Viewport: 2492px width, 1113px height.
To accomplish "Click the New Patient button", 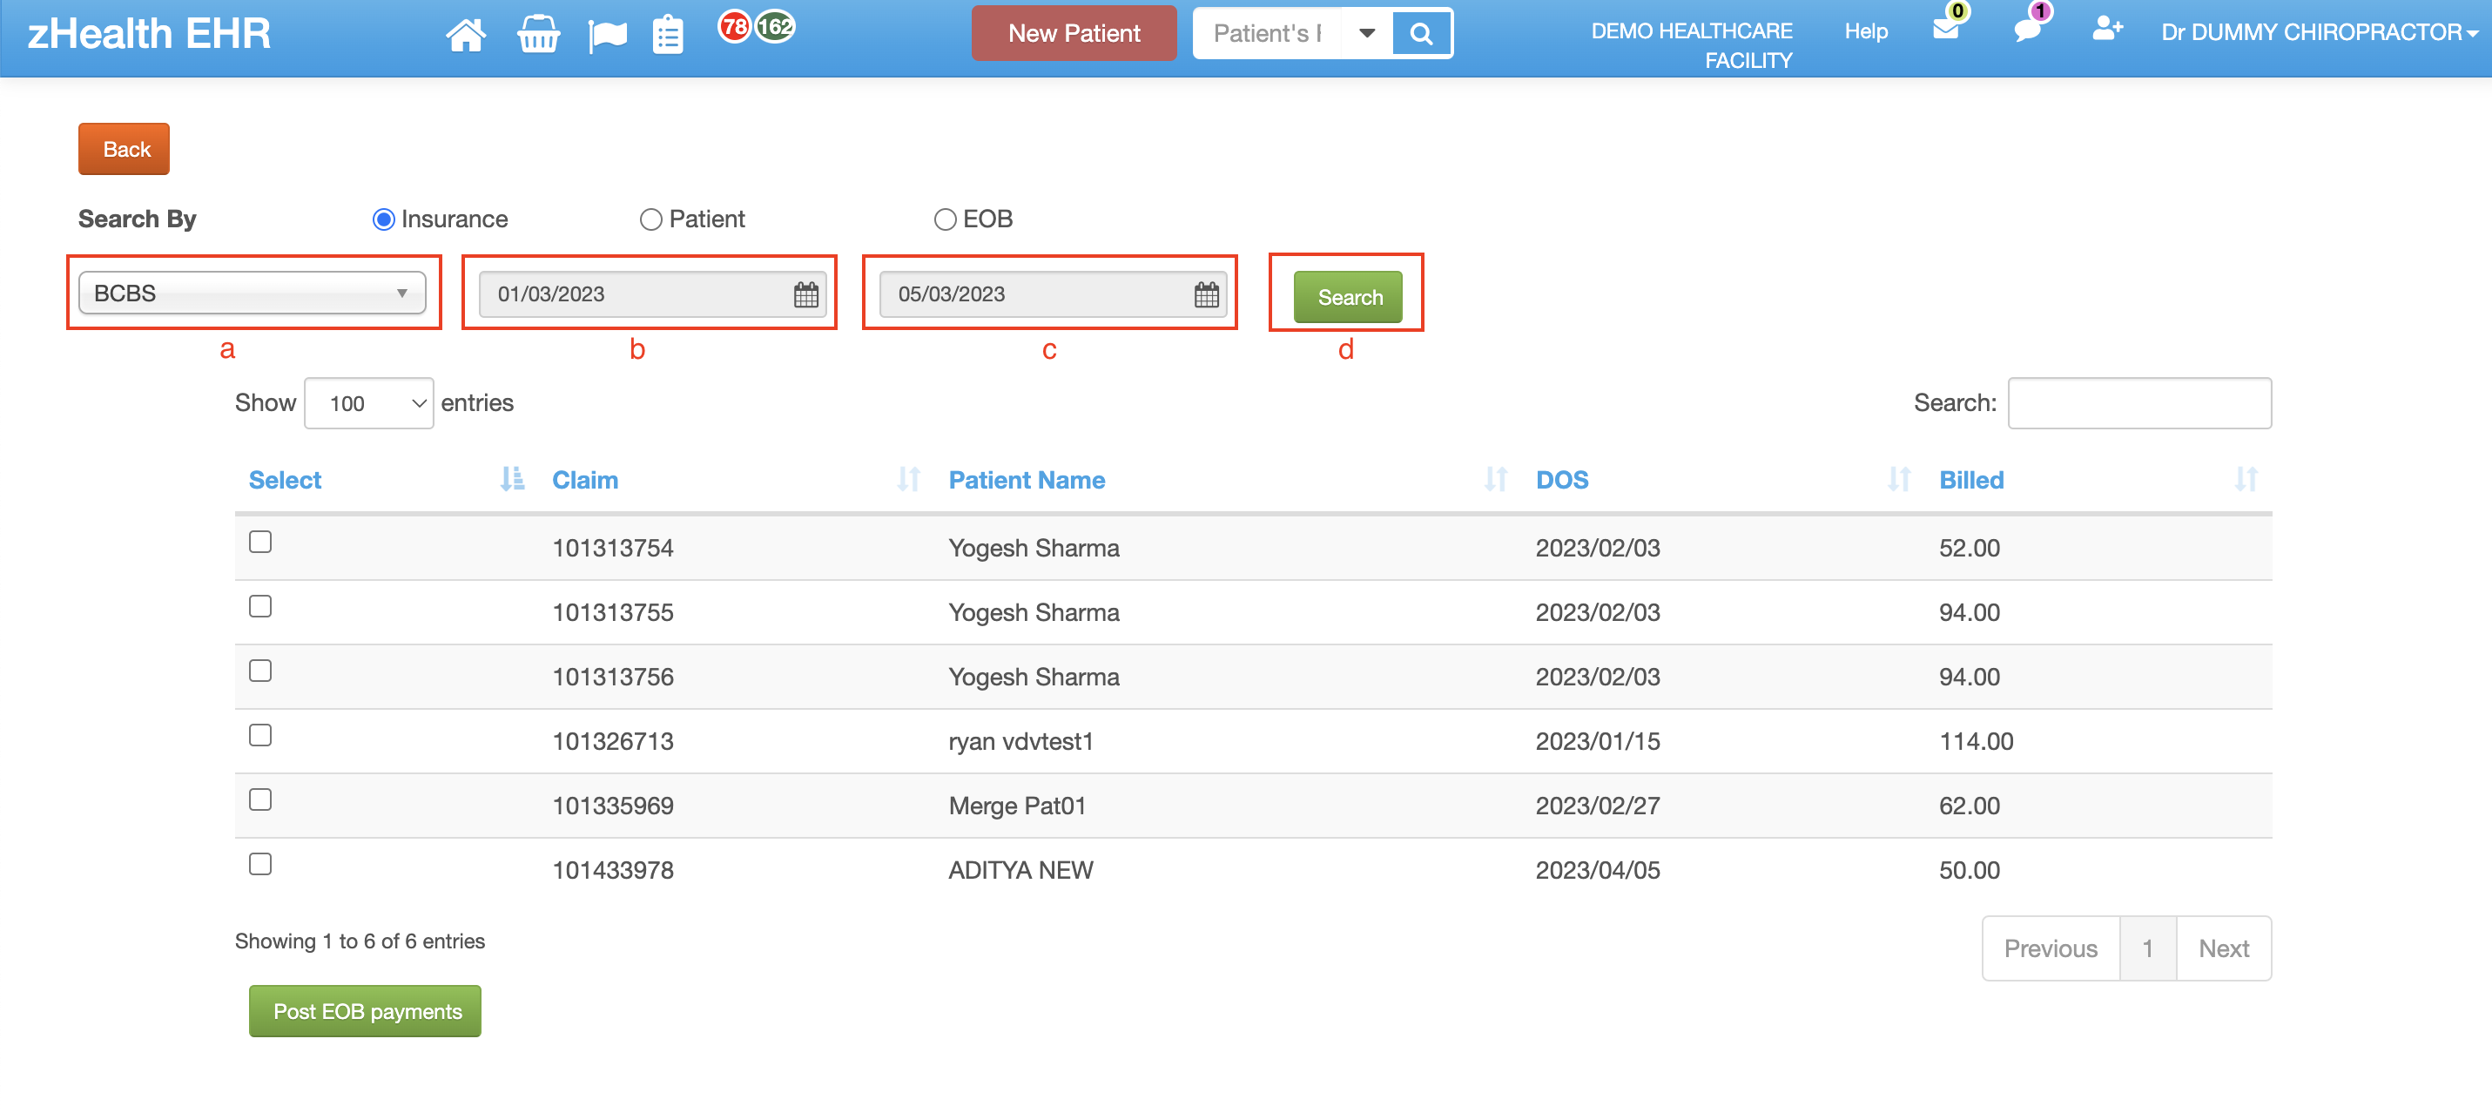I will (1074, 34).
